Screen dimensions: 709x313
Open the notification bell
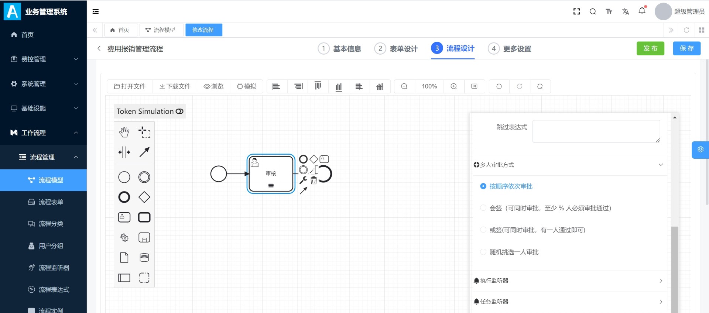(x=642, y=11)
